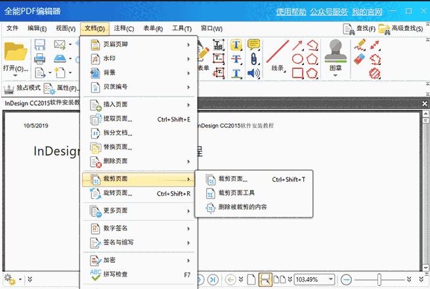Select the yellow T text tool
This screenshot has height=289, width=430.
(x=236, y=45)
